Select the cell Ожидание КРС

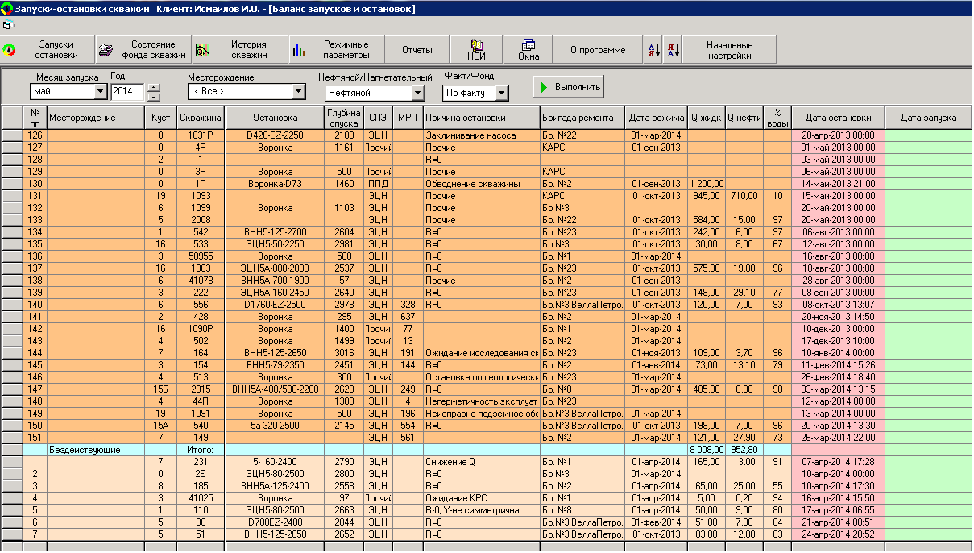click(482, 498)
